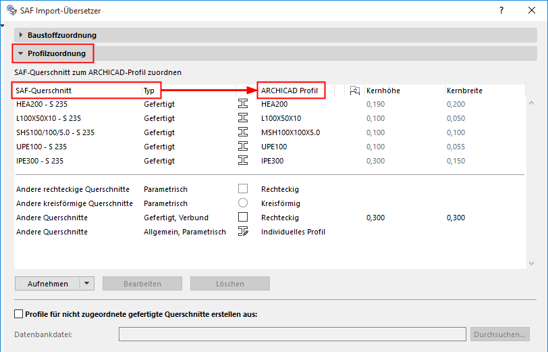Image resolution: width=548 pixels, height=352 pixels.
Task: Click the Typ column header
Action: 189,91
